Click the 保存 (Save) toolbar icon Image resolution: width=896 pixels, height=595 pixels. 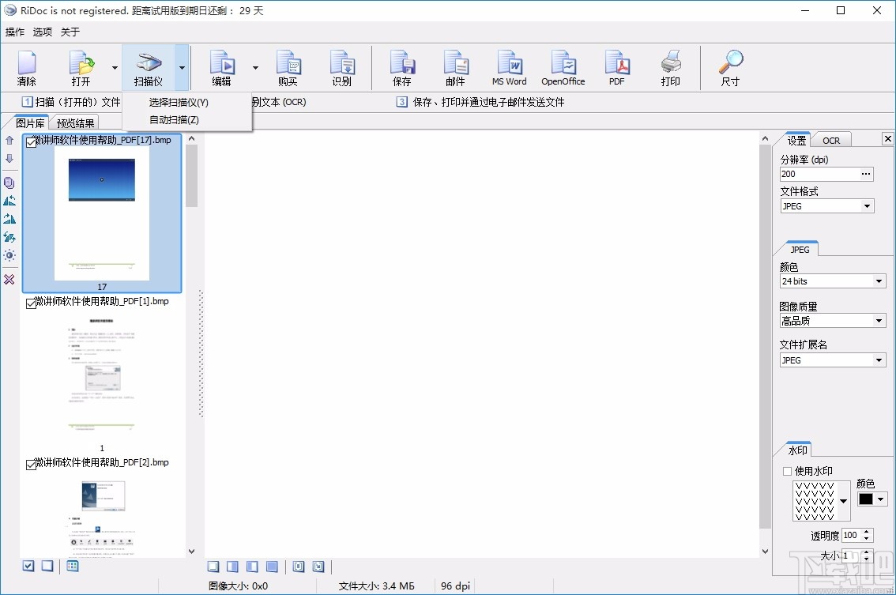coord(401,67)
